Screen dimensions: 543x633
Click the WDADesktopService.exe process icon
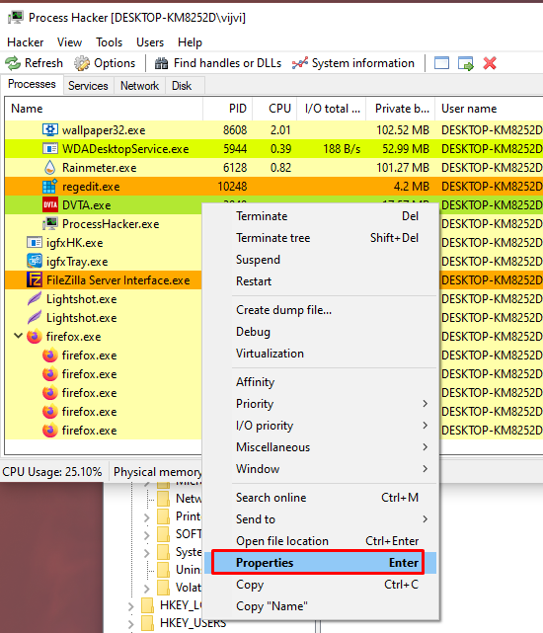click(x=50, y=148)
